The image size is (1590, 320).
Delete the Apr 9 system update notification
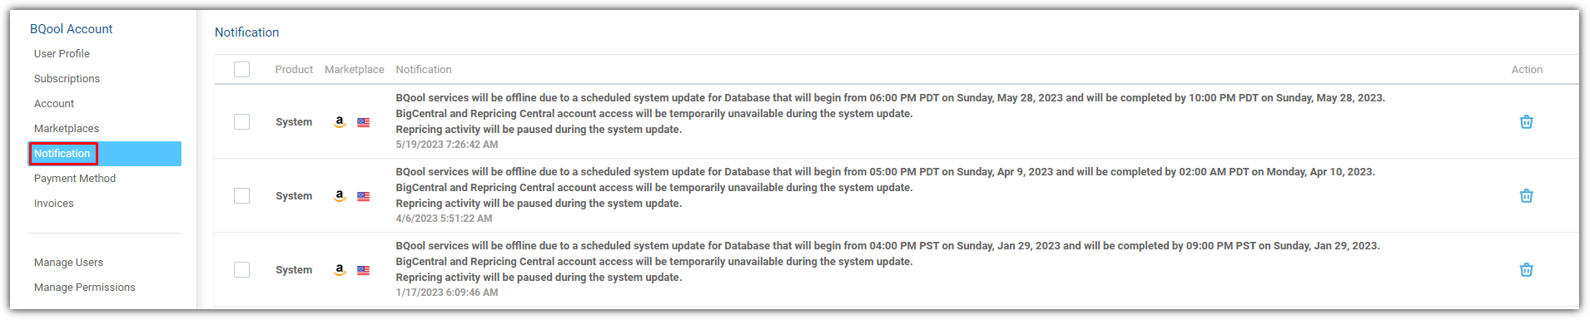[1526, 195]
